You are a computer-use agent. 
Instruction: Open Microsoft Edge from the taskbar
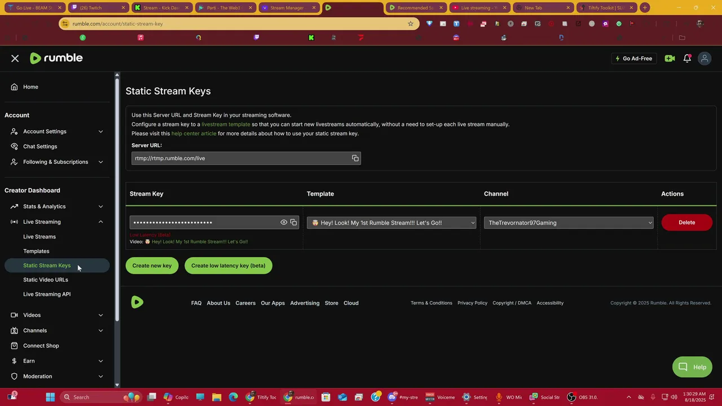[234, 397]
